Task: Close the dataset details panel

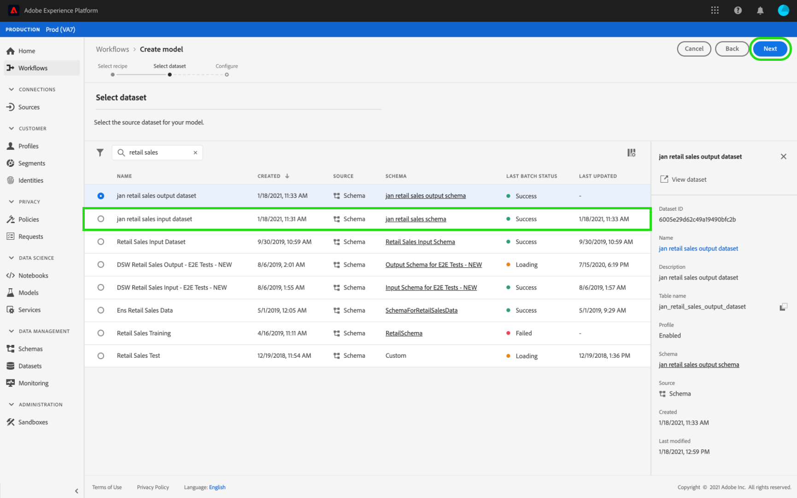Action: 783,157
